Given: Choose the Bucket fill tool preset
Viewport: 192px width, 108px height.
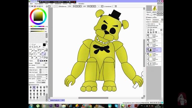Looking at the screenshot, I should [x=31, y=57].
